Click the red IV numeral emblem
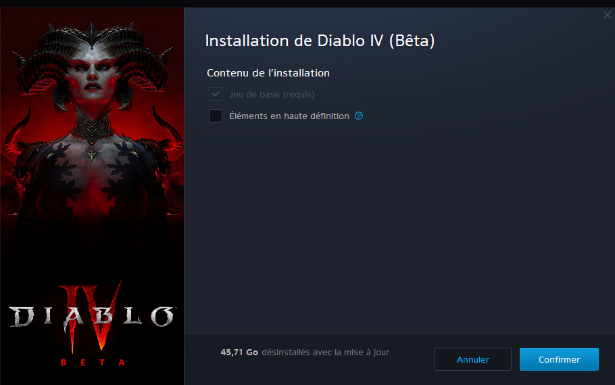 (91, 314)
